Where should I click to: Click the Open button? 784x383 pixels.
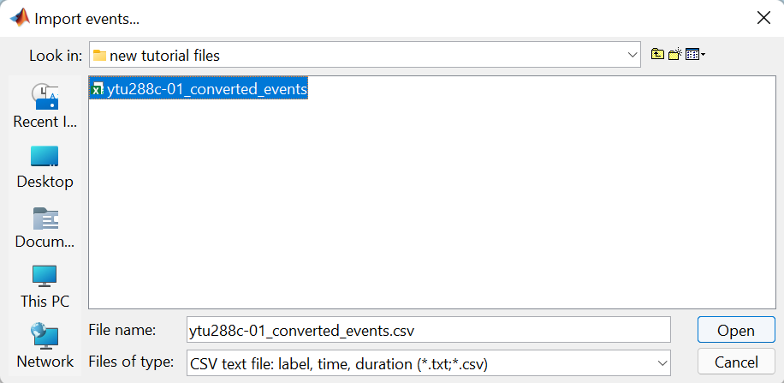(735, 330)
